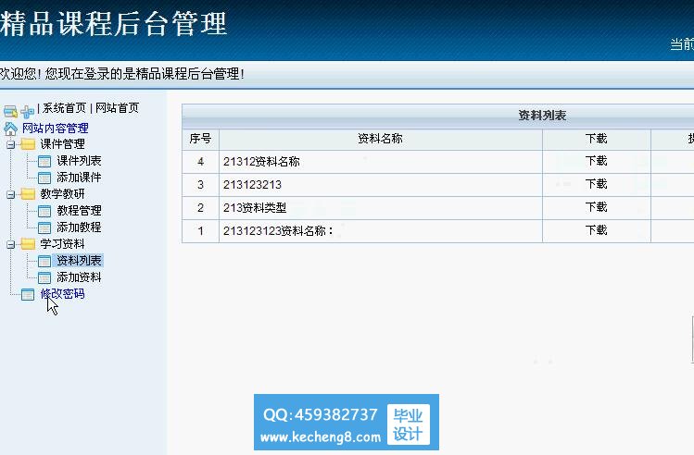The image size is (694, 455).
Task: Click the 资料列表 table title
Action: point(542,116)
